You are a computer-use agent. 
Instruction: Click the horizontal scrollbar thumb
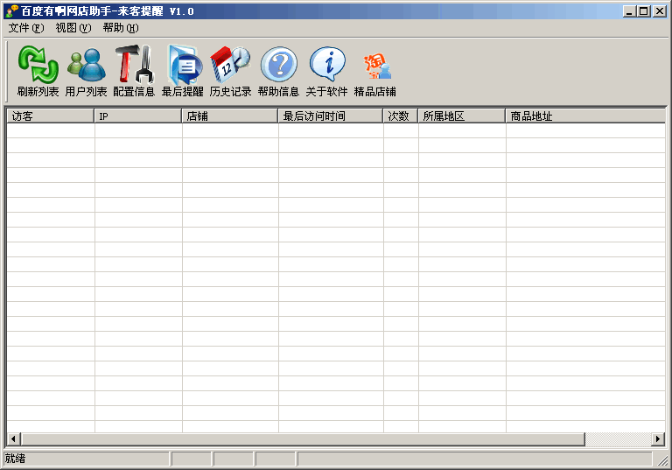[x=304, y=438]
